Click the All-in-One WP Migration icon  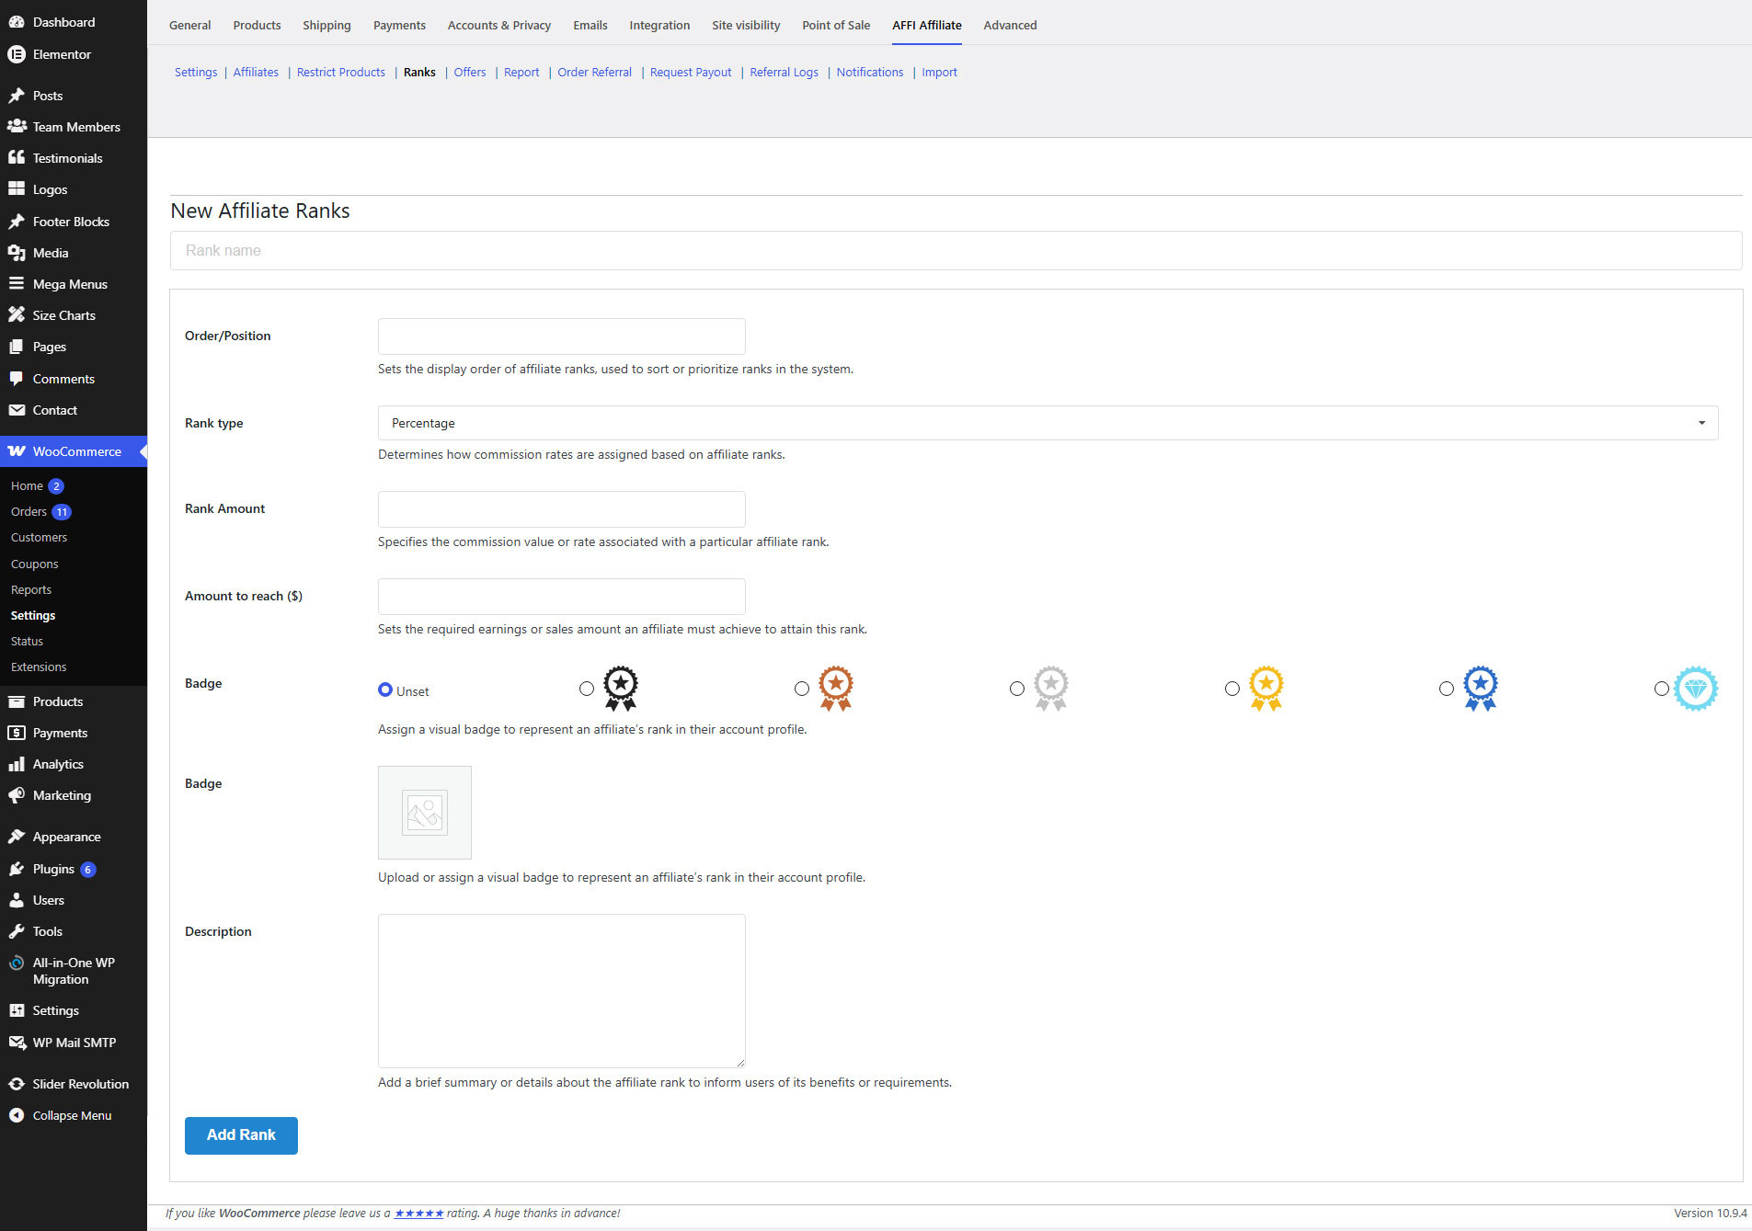tap(17, 963)
